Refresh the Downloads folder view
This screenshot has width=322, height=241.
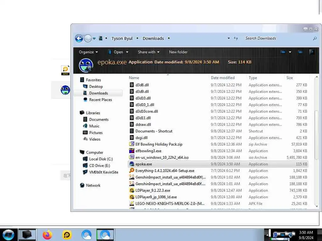click(236, 38)
